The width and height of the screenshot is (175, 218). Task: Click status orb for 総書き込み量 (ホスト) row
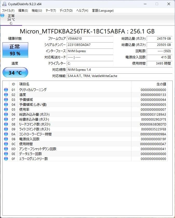6,119
